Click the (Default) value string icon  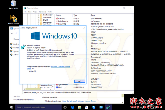57,19
